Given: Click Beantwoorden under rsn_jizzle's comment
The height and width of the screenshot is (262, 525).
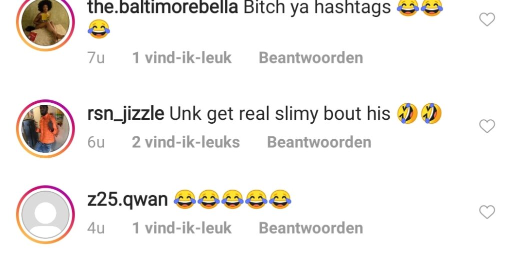Looking at the screenshot, I should pyautogui.click(x=319, y=142).
